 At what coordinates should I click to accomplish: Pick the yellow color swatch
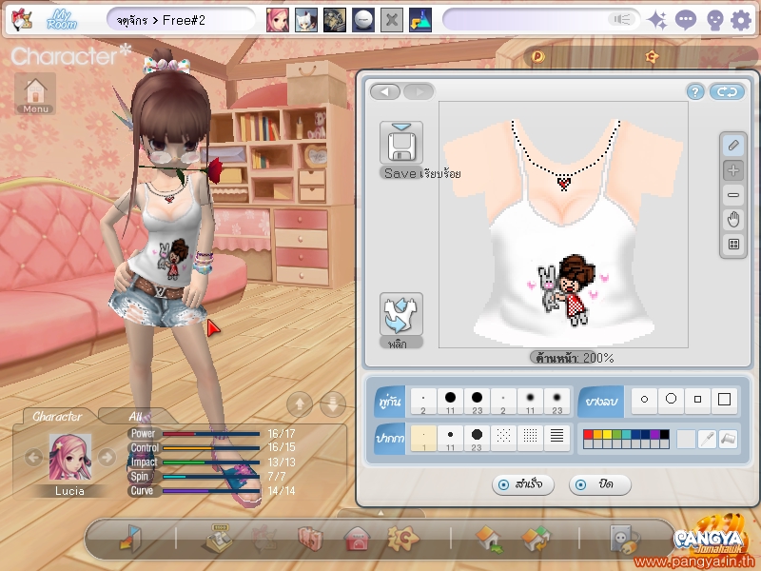[607, 434]
